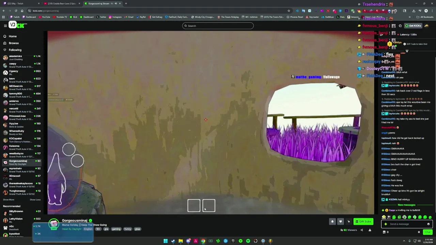Open WheresBully channel in sidebar
This screenshot has width=436, height=245.
22,132
